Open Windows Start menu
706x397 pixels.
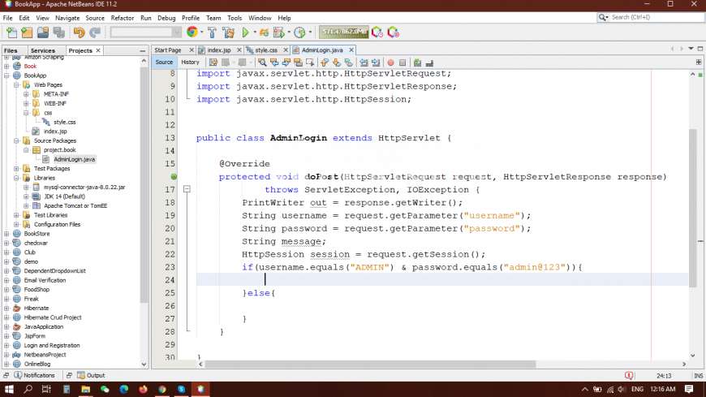click(x=9, y=390)
